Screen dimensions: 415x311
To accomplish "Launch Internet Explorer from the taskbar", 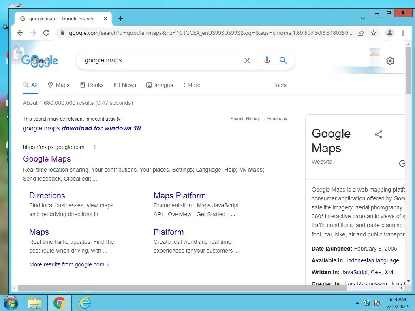I will (x=85, y=303).
